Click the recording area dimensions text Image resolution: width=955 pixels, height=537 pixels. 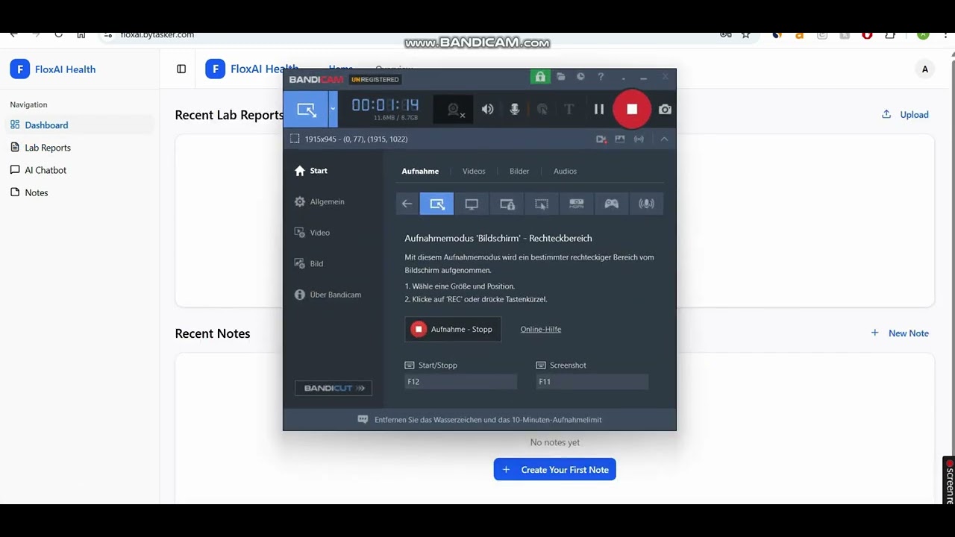tap(356, 139)
